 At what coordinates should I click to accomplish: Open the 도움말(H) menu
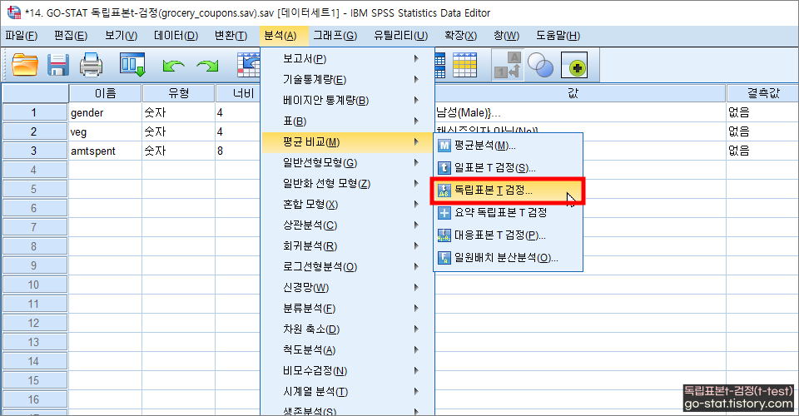pyautogui.click(x=558, y=36)
